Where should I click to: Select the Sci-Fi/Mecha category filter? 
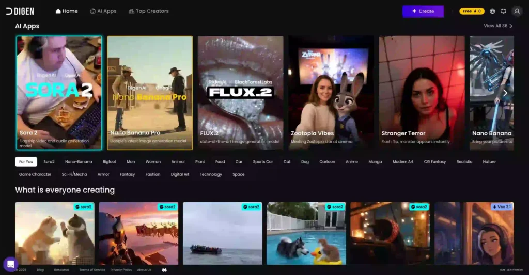[x=74, y=174]
